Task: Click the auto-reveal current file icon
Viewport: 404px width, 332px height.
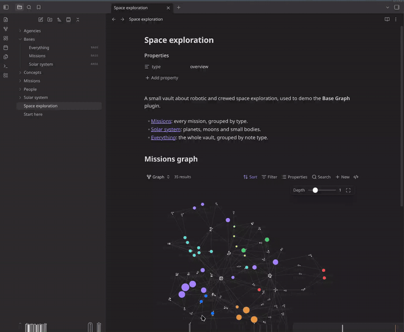Action: point(68,20)
